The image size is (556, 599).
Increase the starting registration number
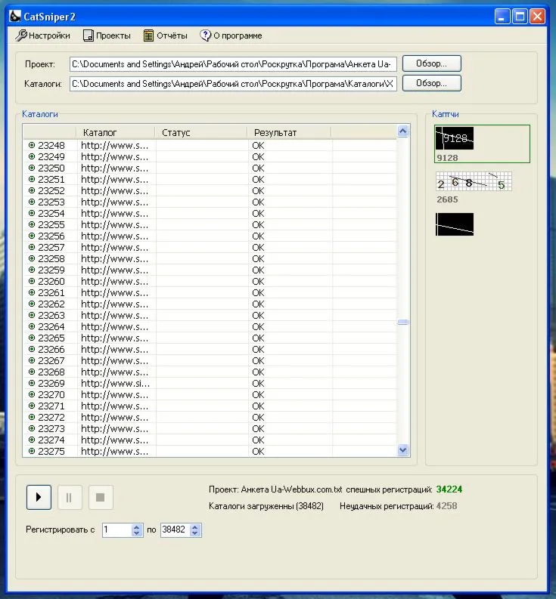(137, 527)
